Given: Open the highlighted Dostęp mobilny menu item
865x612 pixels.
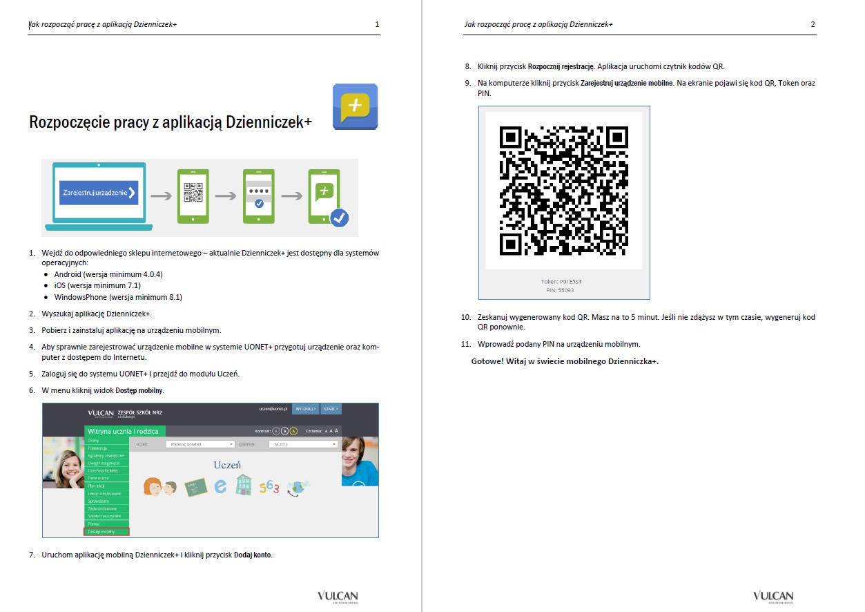Looking at the screenshot, I should [106, 532].
